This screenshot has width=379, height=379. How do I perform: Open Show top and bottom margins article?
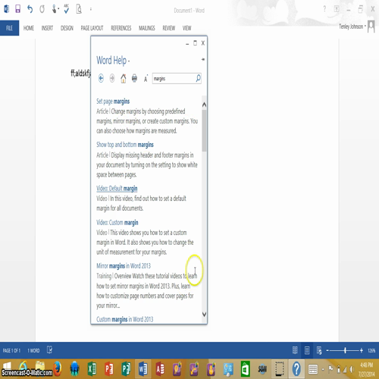pos(125,145)
